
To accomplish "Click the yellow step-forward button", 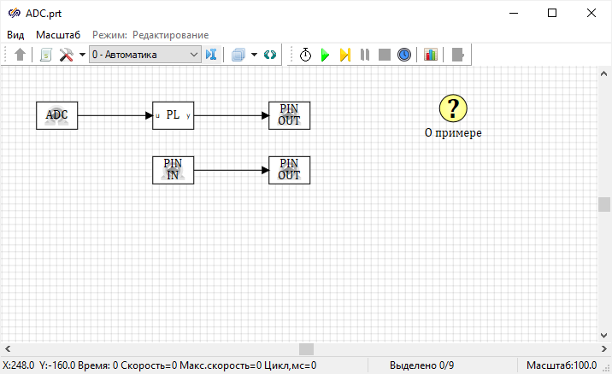I will tap(344, 55).
